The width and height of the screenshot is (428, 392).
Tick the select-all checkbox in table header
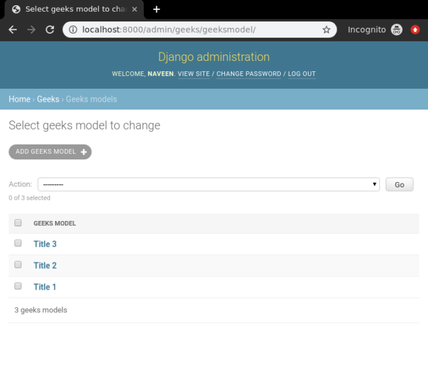[x=18, y=223]
